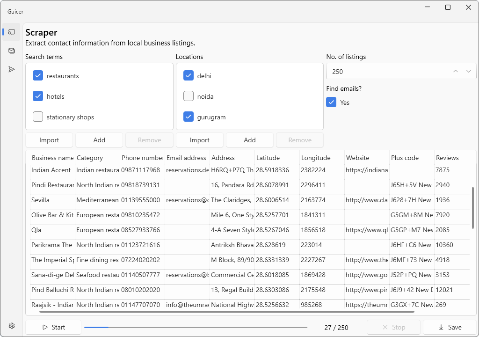The width and height of the screenshot is (479, 337).
Task: Disable the Find emails Yes checkbox
Action: [x=331, y=103]
